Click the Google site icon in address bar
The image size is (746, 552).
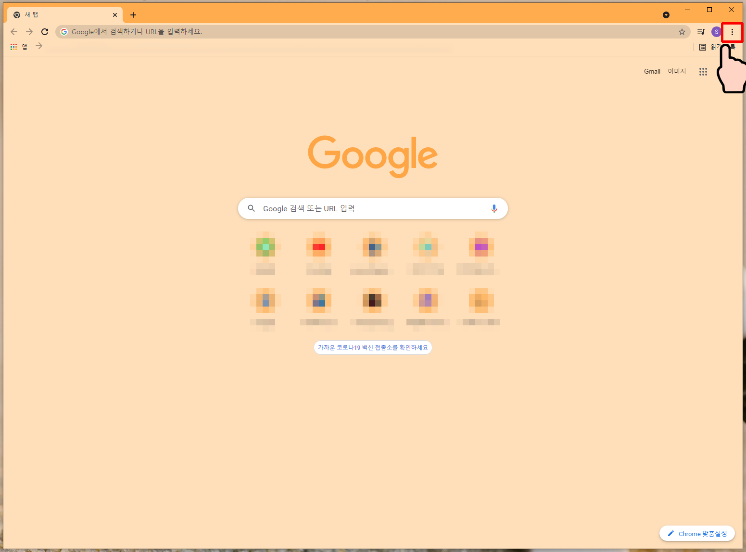(x=64, y=32)
